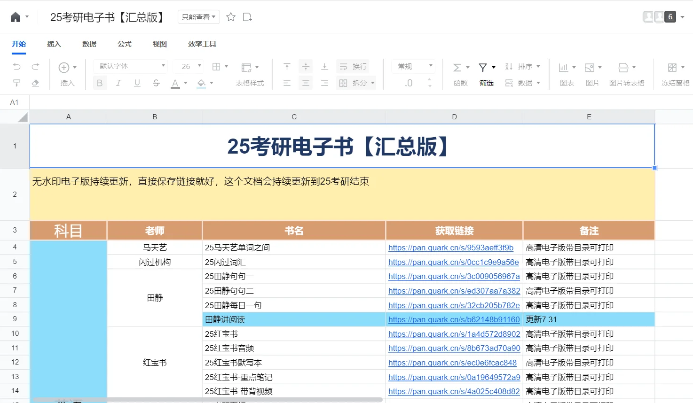Open the 25马天艺单词之间 quark link
This screenshot has width=693, height=403.
tap(451, 248)
